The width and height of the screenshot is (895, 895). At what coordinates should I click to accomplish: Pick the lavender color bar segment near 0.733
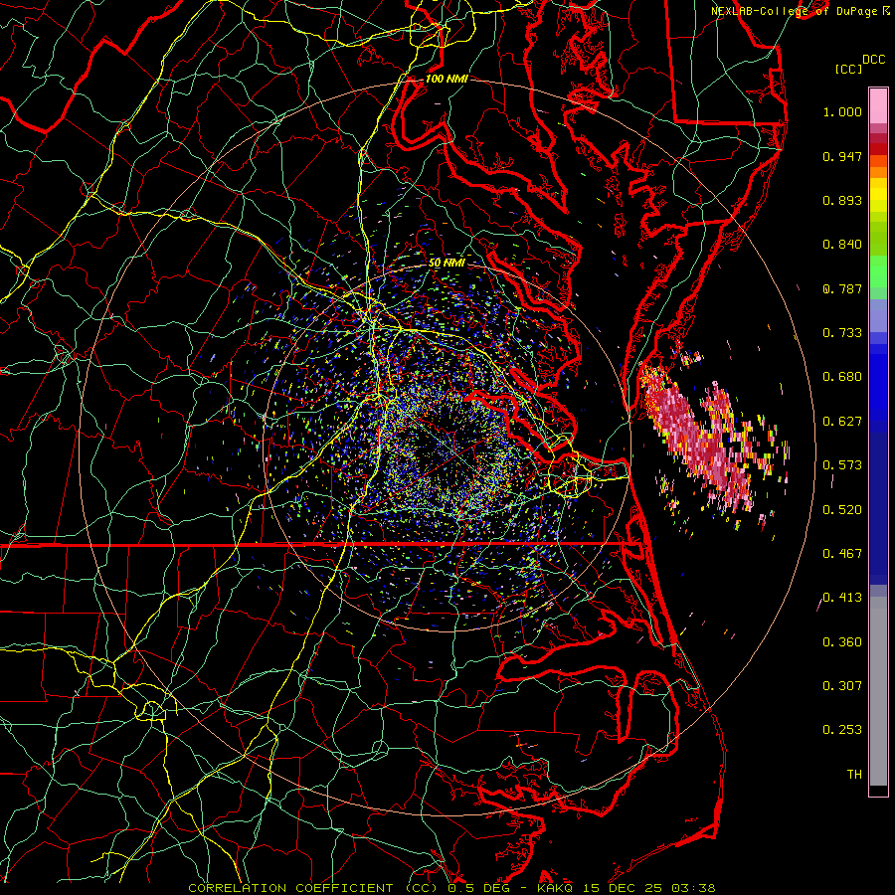point(878,315)
